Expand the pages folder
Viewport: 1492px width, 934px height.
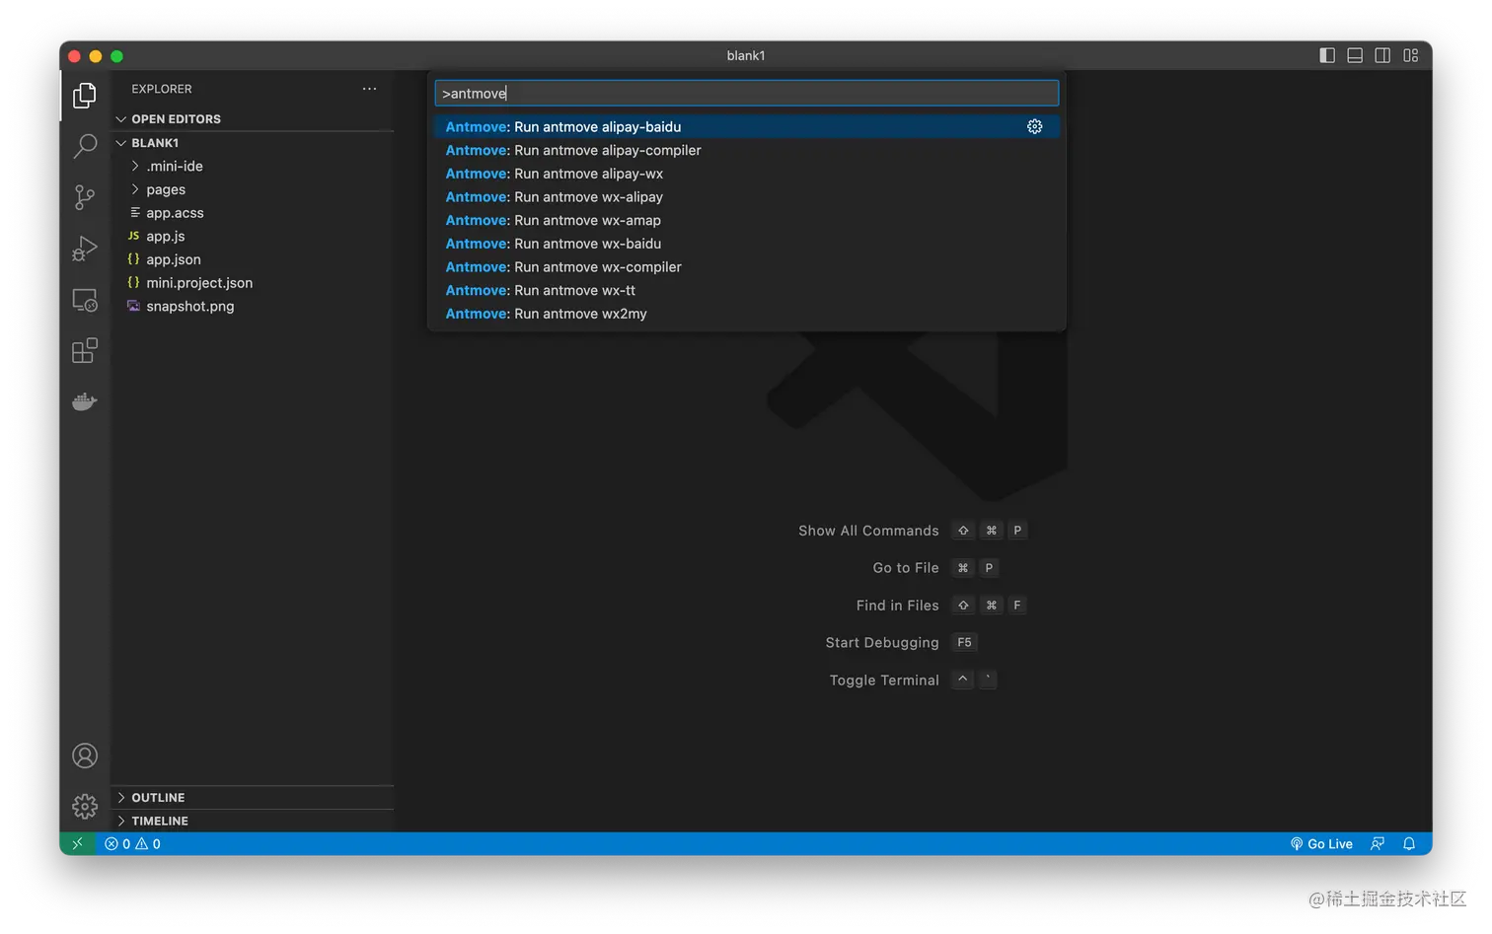(253, 189)
